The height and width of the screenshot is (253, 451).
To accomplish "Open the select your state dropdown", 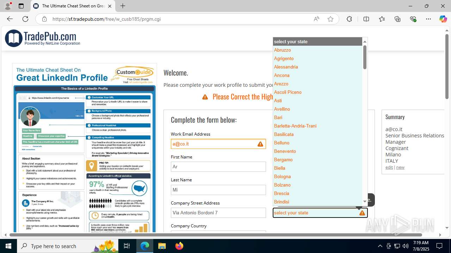I will [x=320, y=213].
